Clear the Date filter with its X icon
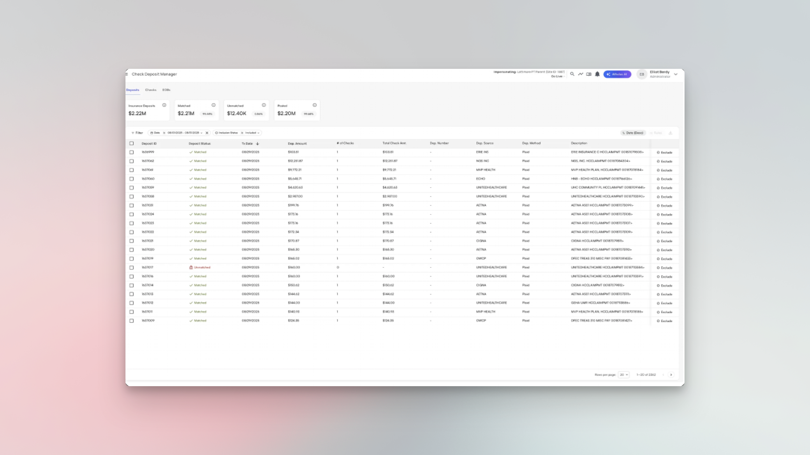 (206, 133)
